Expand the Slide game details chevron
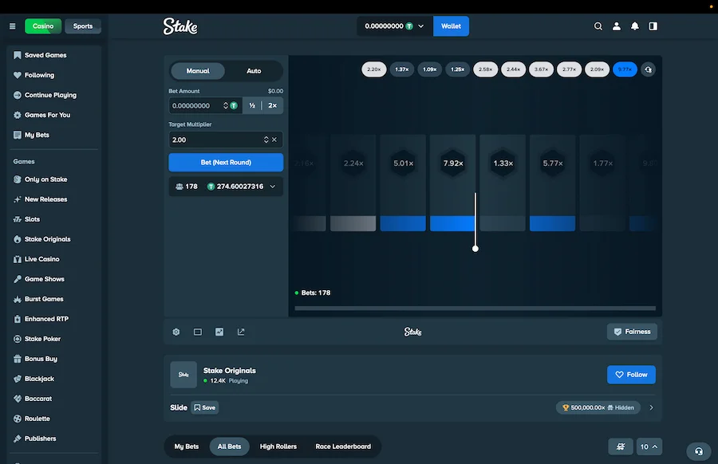Viewport: 718px width, 464px height. [x=651, y=407]
